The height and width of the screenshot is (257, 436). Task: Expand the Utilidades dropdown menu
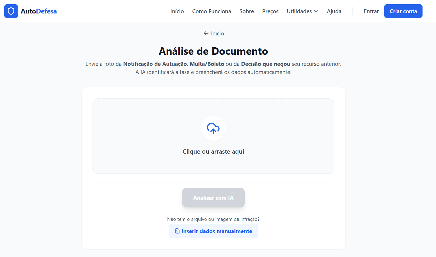pyautogui.click(x=302, y=11)
